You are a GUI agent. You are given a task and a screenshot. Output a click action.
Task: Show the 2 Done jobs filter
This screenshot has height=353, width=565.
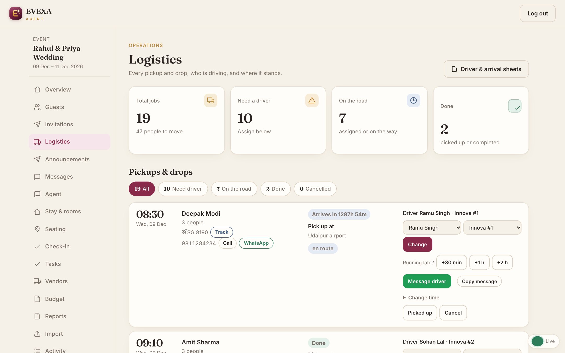(275, 189)
